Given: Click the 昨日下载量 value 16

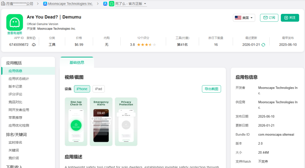Looking at the screenshot, I should 216,45.
